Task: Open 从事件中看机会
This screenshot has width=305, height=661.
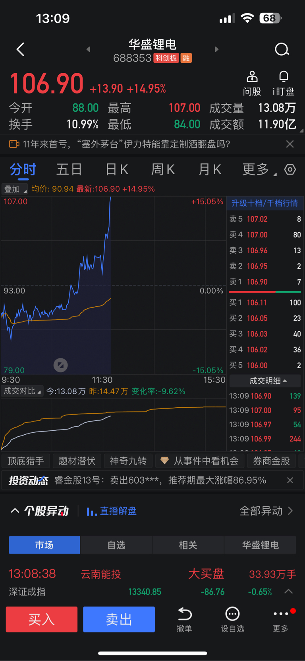Action: click(x=199, y=461)
